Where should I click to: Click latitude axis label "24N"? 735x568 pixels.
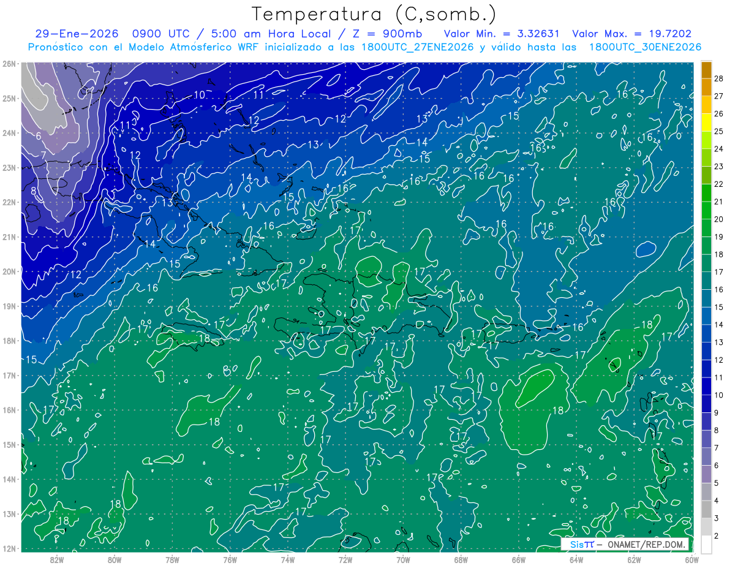(x=9, y=132)
